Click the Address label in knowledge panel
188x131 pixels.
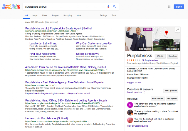(131, 69)
